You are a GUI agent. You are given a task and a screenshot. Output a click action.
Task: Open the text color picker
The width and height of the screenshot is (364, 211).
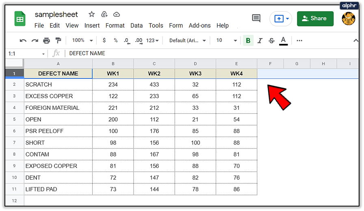[284, 41]
